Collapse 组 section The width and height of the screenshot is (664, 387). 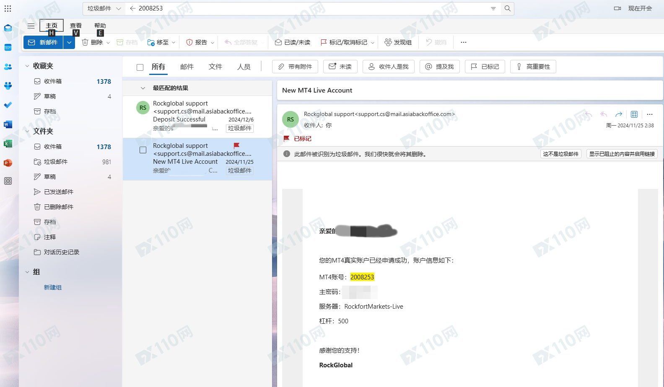click(27, 272)
